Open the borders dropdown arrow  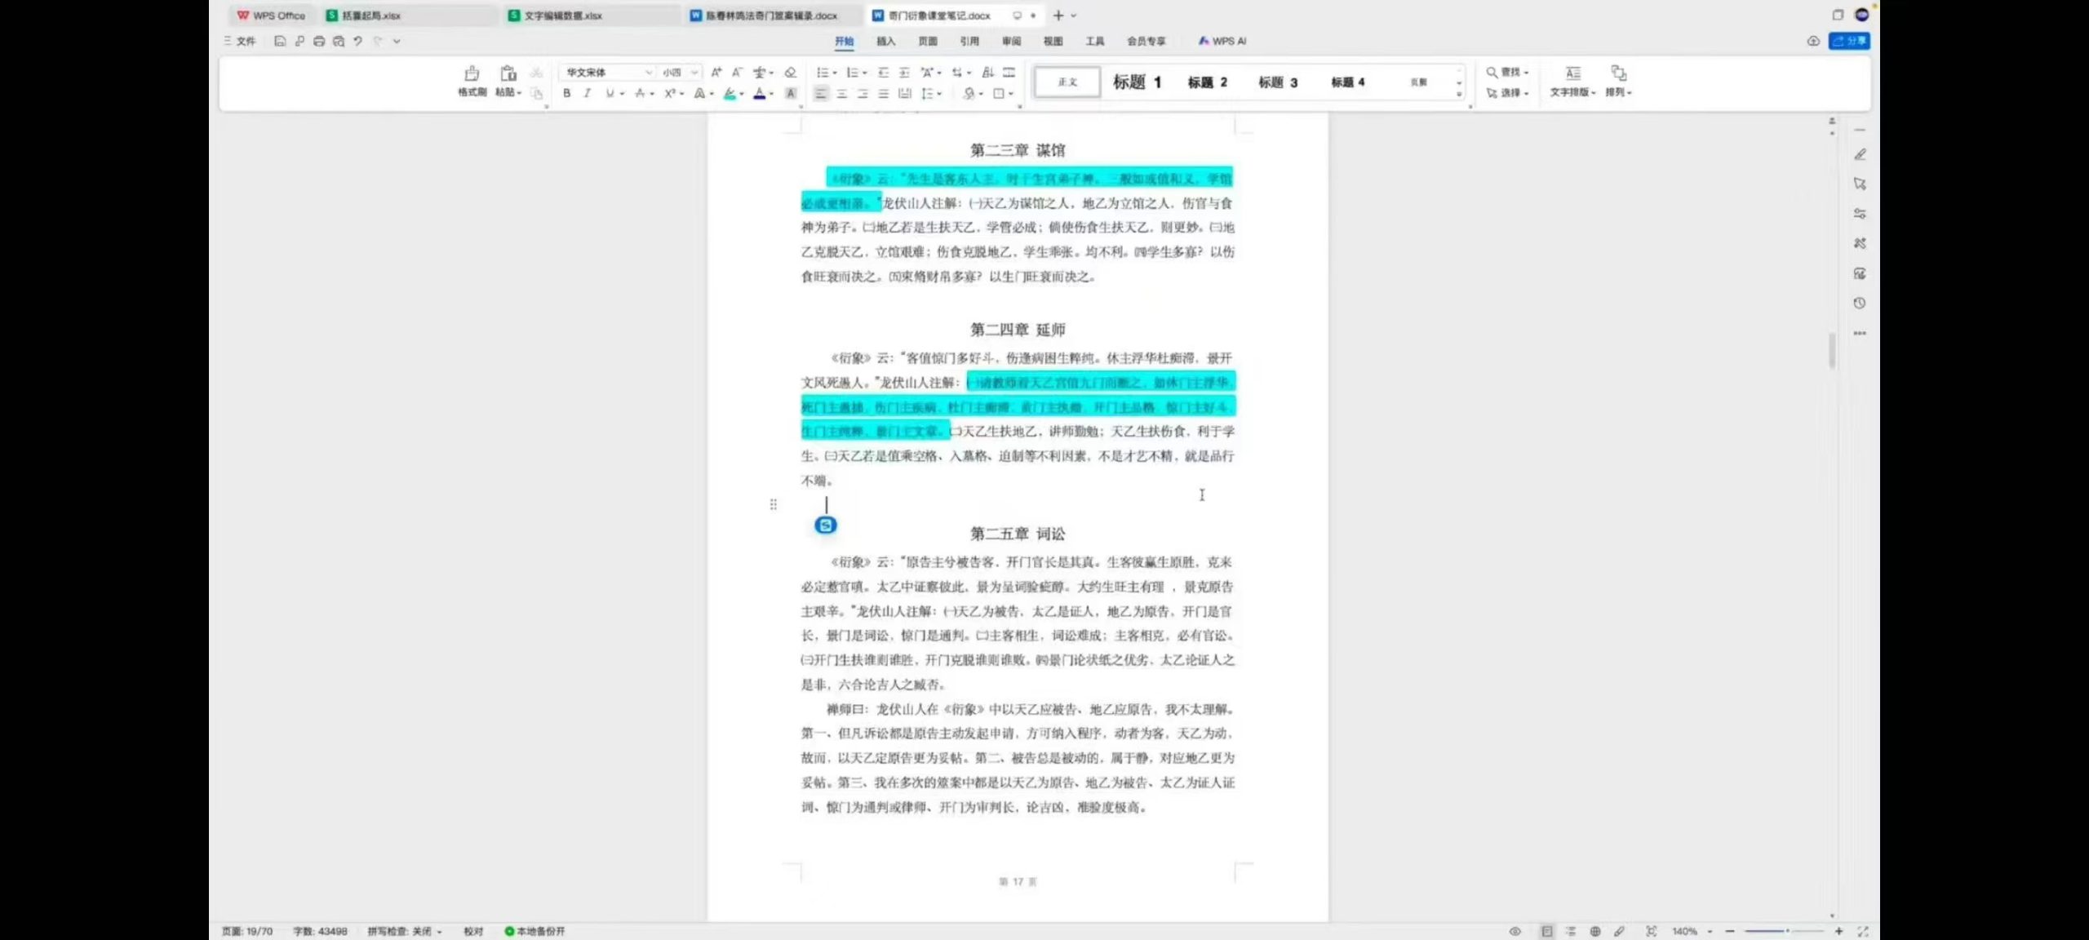1011,94
